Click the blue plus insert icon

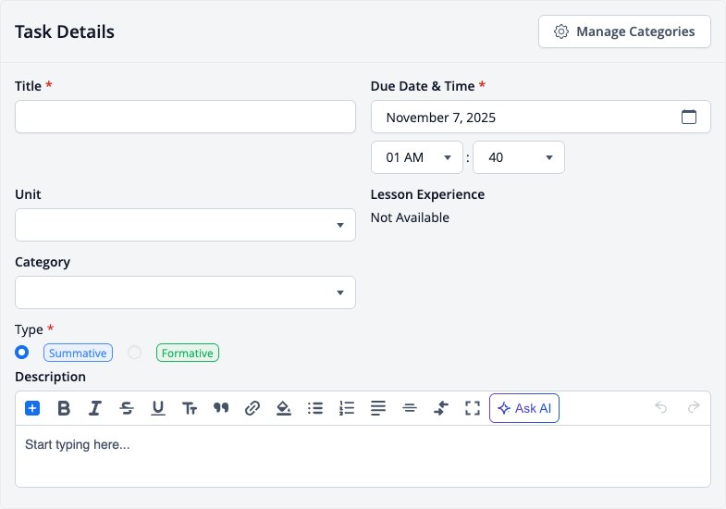click(32, 408)
